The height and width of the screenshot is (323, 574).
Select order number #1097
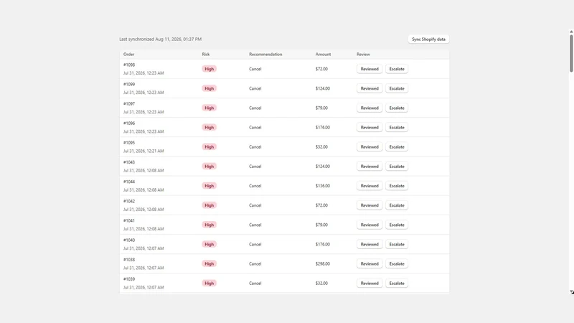[129, 103]
